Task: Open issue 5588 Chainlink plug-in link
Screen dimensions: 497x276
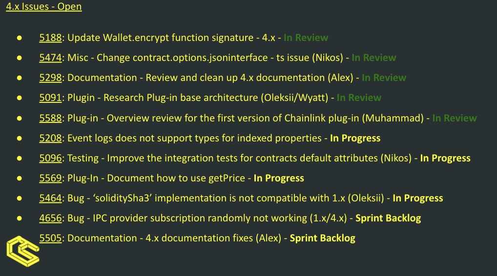Action: [x=50, y=118]
